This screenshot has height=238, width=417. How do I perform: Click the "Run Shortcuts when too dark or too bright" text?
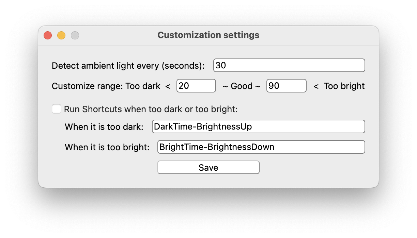point(151,109)
